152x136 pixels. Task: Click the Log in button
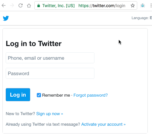coord(18,95)
